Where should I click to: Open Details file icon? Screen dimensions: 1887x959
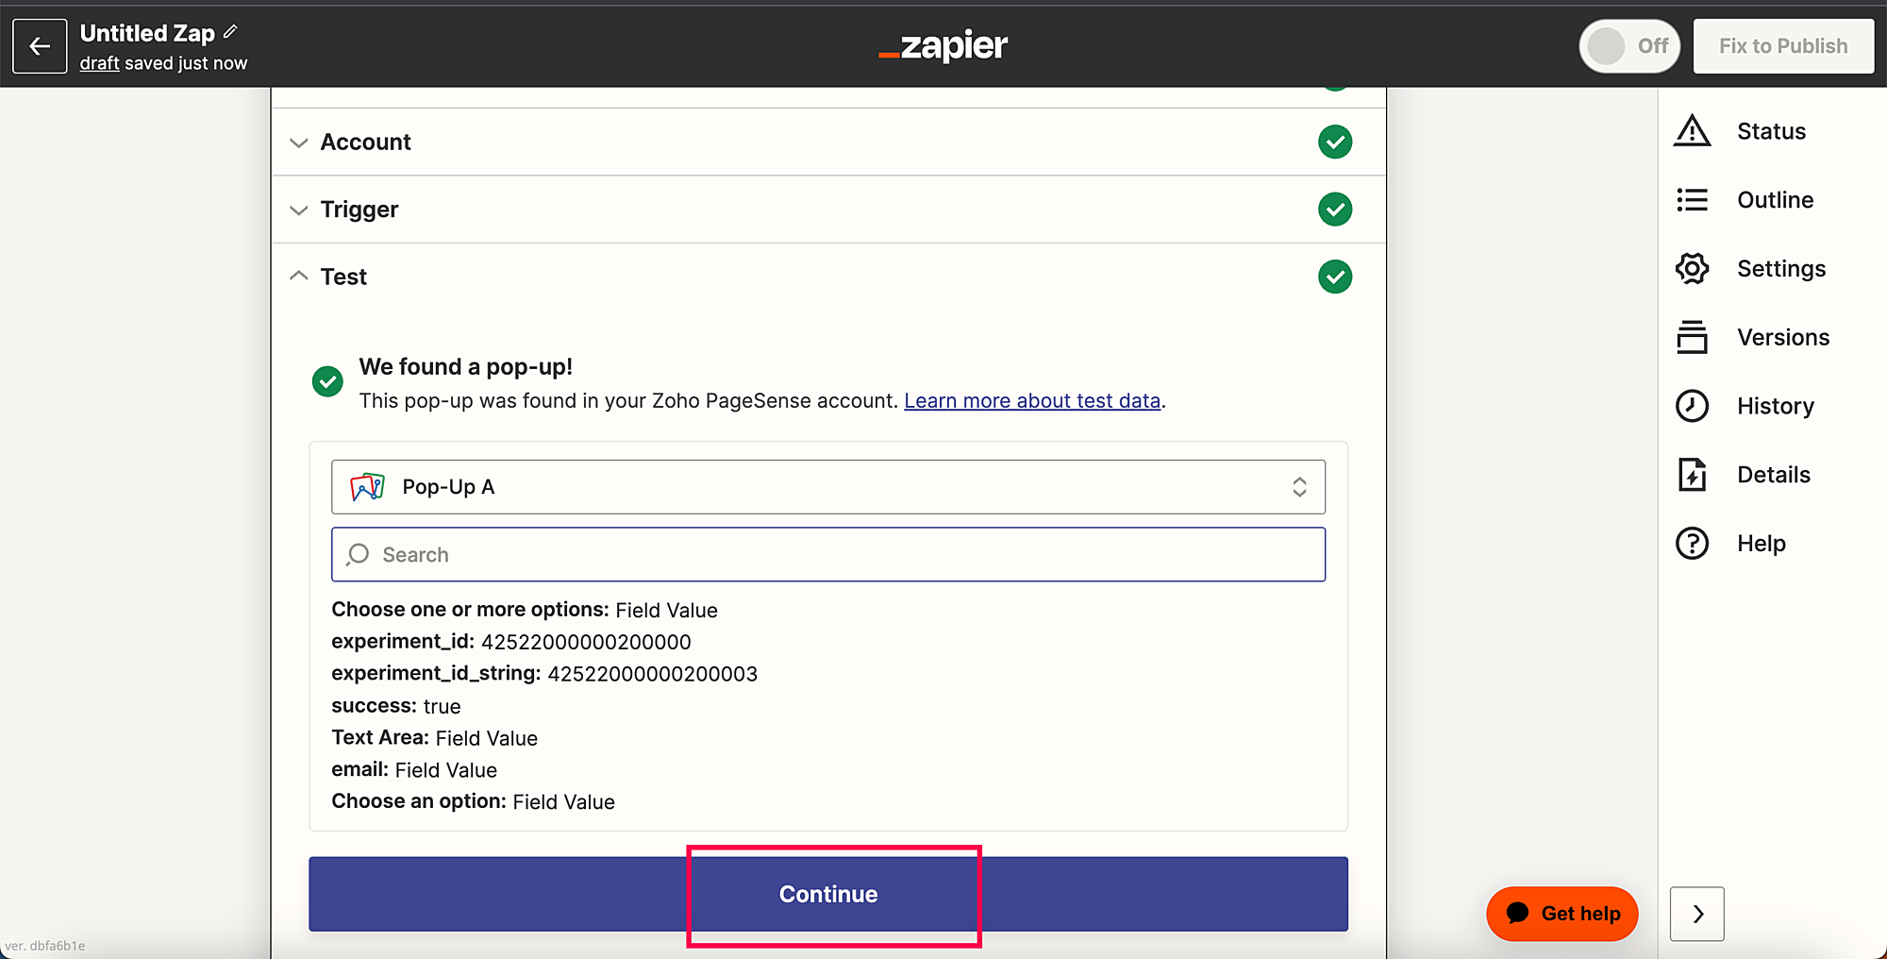point(1692,475)
